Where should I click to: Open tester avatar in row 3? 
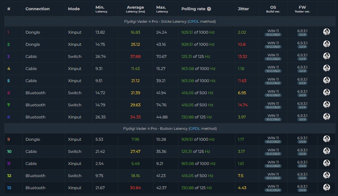point(327,56)
